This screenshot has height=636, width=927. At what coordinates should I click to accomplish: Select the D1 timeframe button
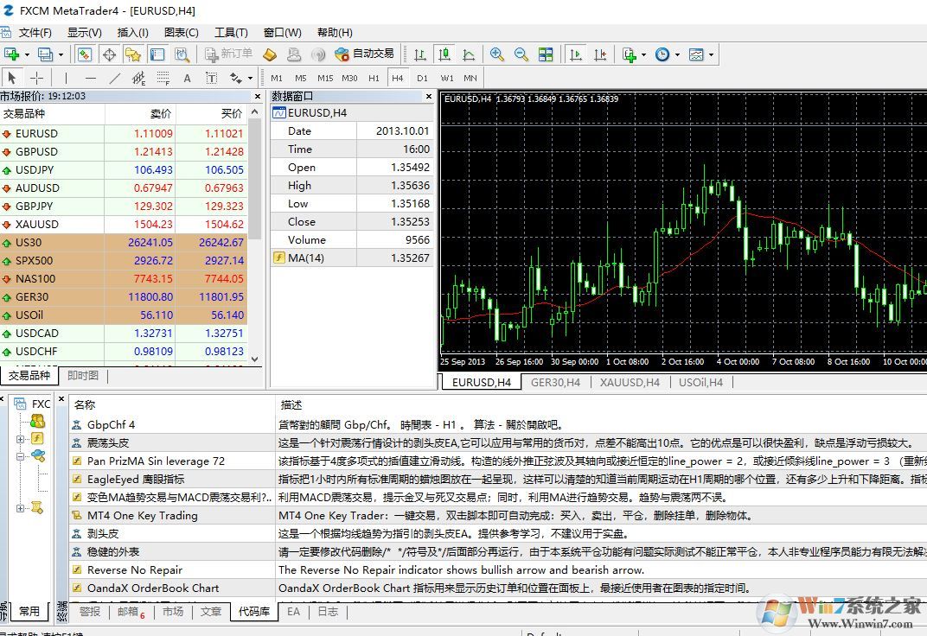(422, 77)
